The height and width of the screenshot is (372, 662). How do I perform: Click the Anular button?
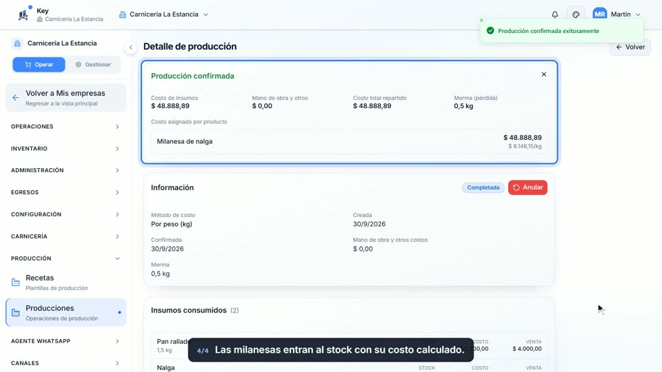pos(528,187)
